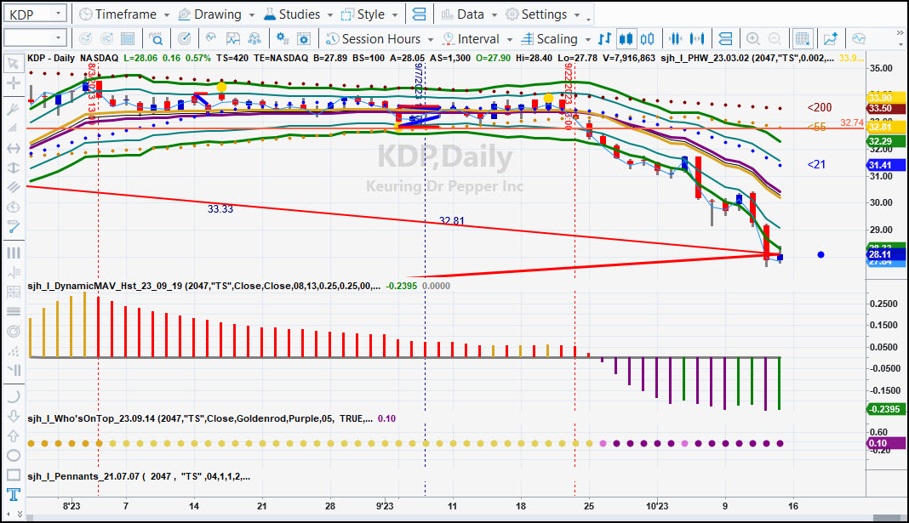This screenshot has width=909, height=523.
Task: Open the empty combo box below symbol
Action: (35, 38)
